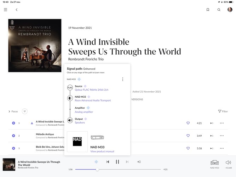The width and height of the screenshot is (236, 177).
Task: Toggle the album favorite heart beside Focus
Action: click(x=25, y=111)
